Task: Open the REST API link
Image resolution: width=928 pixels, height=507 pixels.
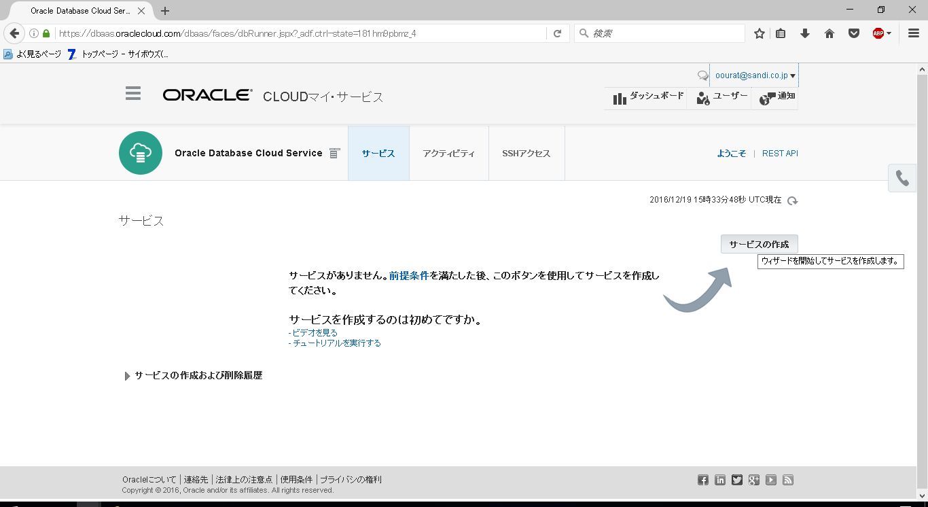Action: pos(780,154)
